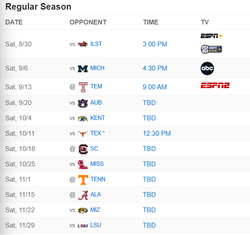The width and height of the screenshot is (250, 235).
Task: Click the Michigan block M logo
Action: (x=83, y=69)
